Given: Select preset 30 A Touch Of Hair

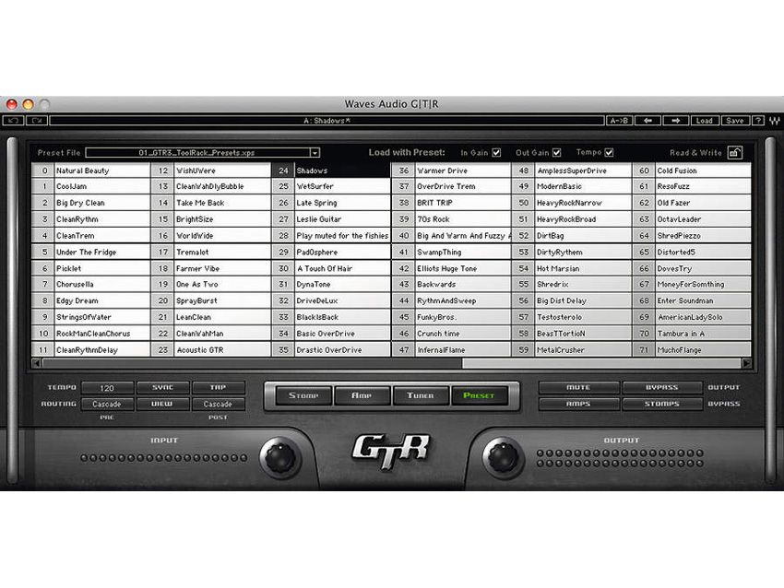Looking at the screenshot, I should [x=331, y=268].
